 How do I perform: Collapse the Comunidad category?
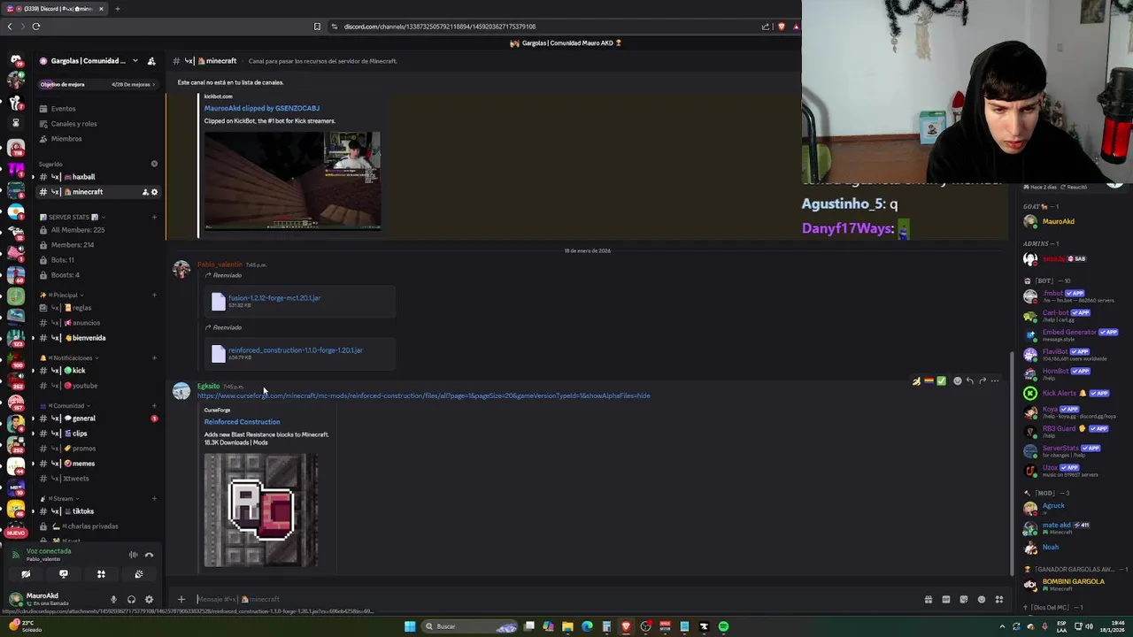[x=66, y=405]
